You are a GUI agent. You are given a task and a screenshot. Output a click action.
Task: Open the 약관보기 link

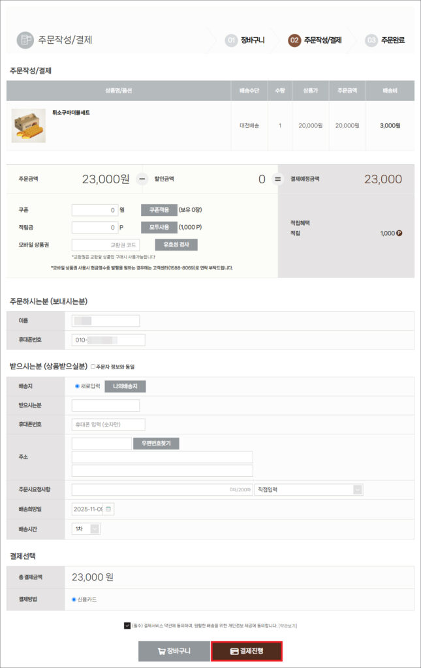click(287, 626)
